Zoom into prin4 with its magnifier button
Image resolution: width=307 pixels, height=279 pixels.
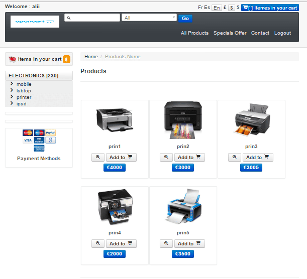click(x=98, y=243)
